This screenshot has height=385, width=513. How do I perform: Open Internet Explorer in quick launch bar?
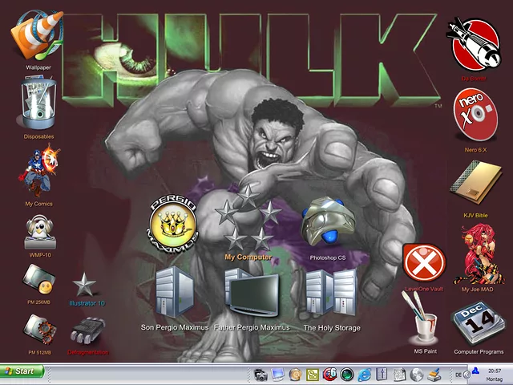365,375
